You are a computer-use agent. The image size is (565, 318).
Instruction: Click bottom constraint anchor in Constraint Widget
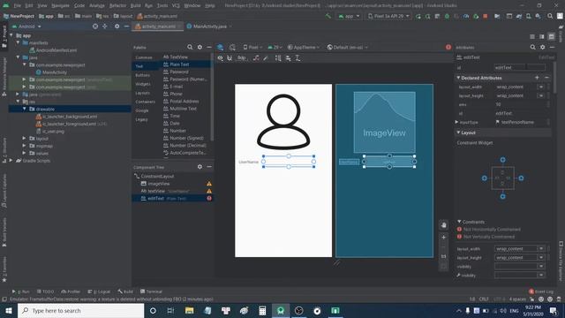coord(502,196)
